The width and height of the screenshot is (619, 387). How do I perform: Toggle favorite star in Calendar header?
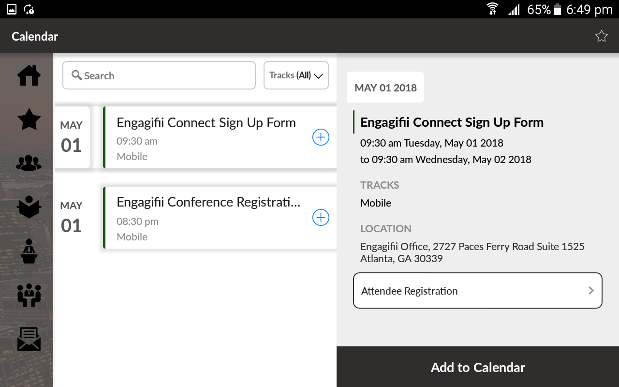click(601, 36)
